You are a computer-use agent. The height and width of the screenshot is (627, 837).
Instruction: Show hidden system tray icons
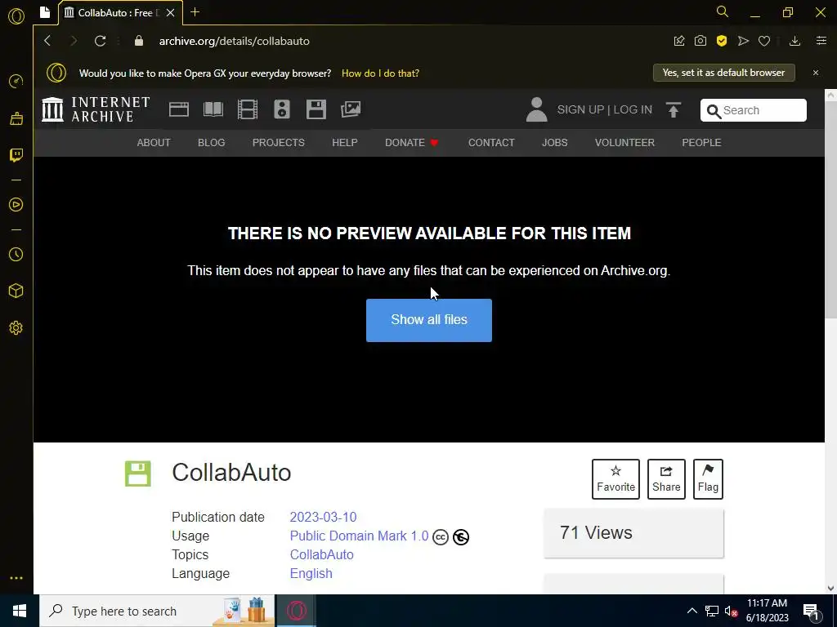point(692,611)
